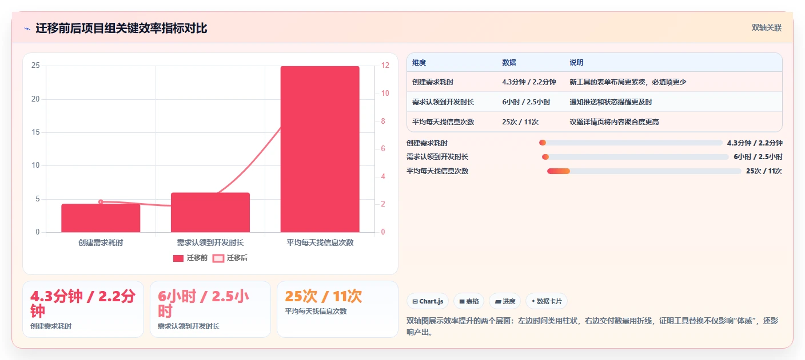Click the 说明 column header
The height and width of the screenshot is (360, 805).
[x=576, y=63]
